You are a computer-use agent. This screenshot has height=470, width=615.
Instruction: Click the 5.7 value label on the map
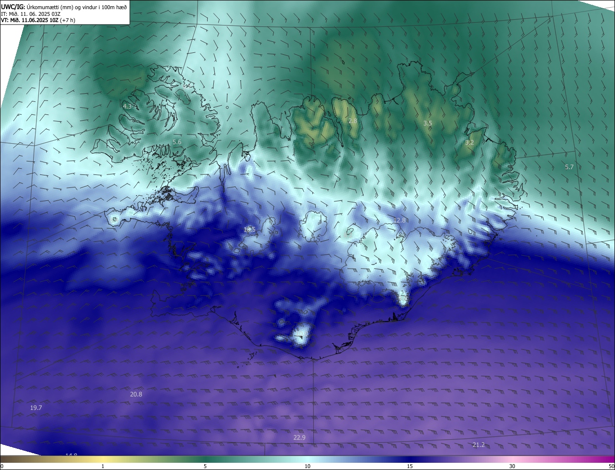569,167
